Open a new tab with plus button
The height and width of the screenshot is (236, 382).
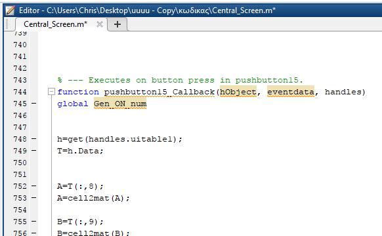point(117,24)
